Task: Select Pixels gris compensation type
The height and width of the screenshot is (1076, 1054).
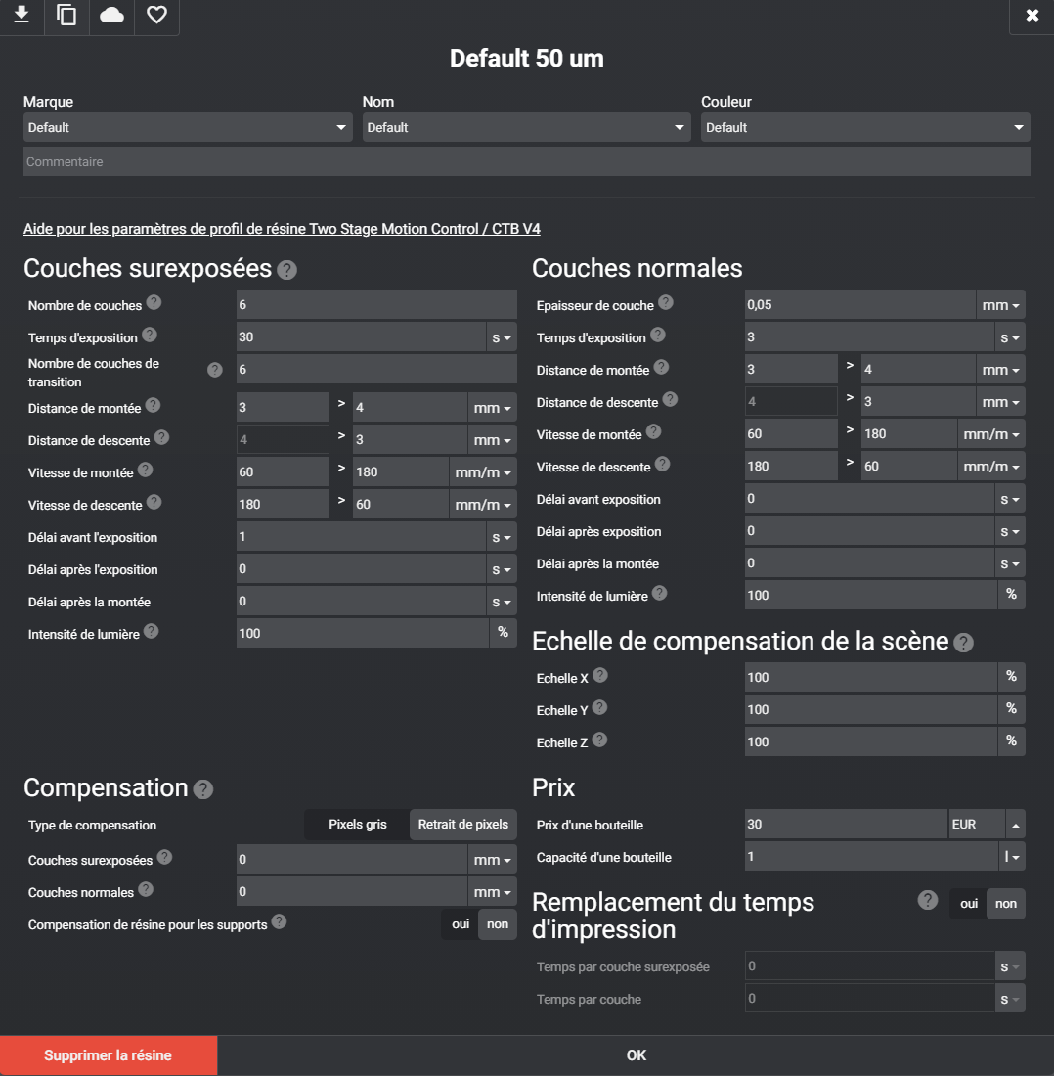Action: point(357,825)
